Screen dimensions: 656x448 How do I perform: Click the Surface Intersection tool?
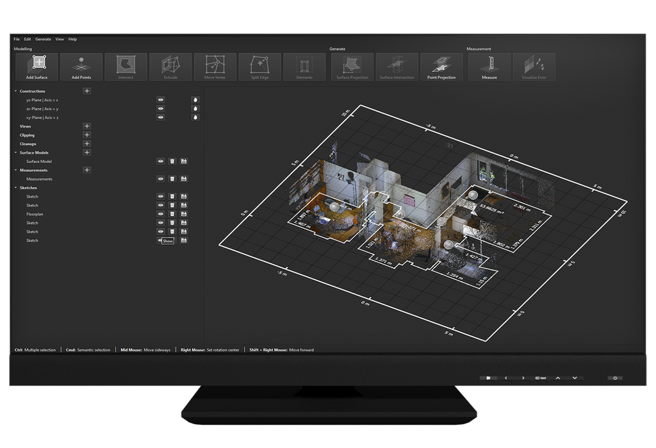[x=397, y=67]
